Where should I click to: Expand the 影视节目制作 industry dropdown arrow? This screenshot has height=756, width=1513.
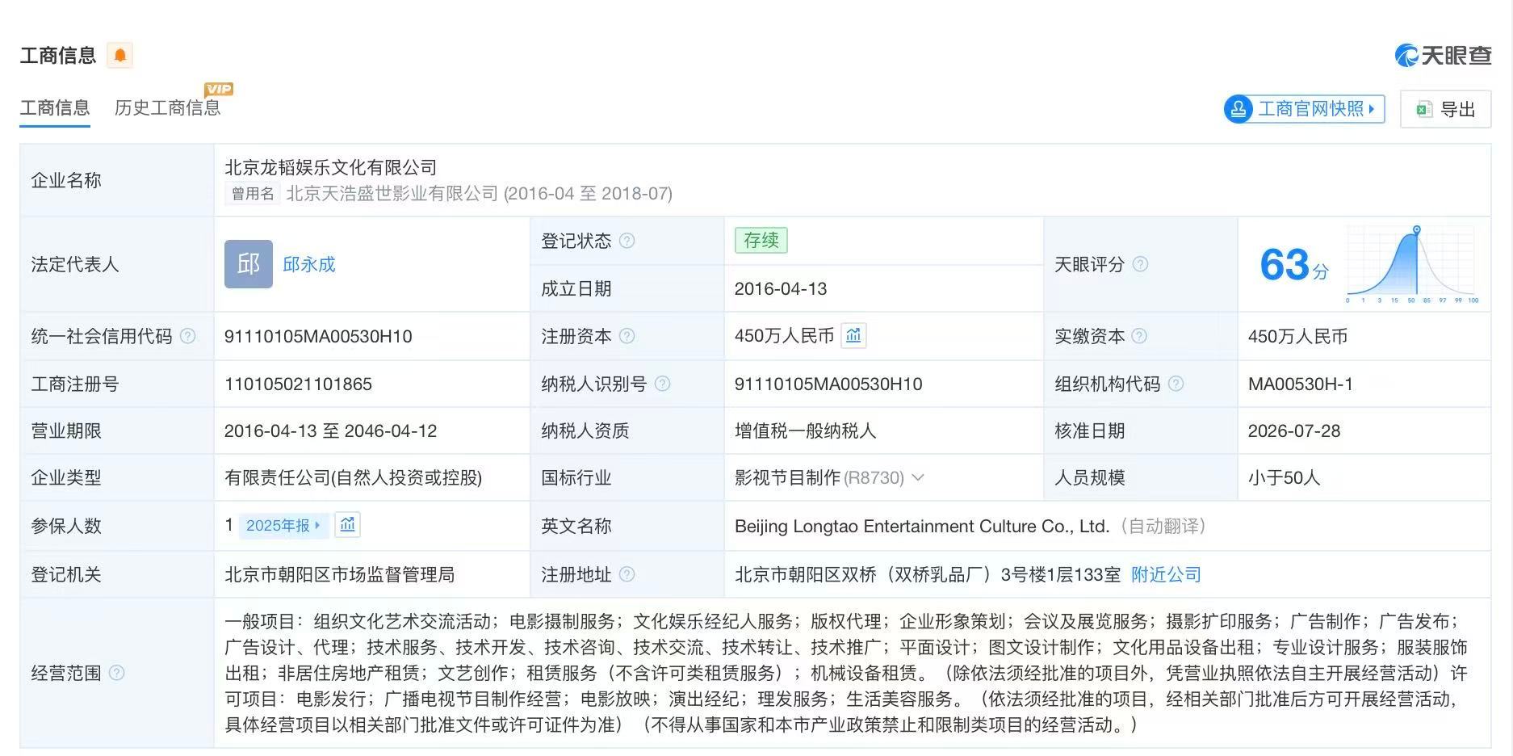tap(918, 477)
